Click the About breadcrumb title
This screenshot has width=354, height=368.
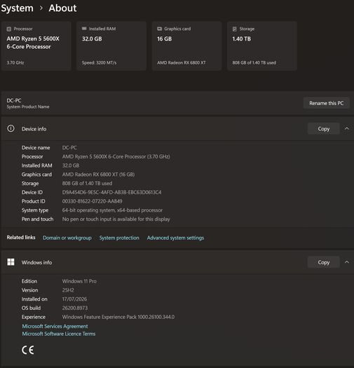62,8
